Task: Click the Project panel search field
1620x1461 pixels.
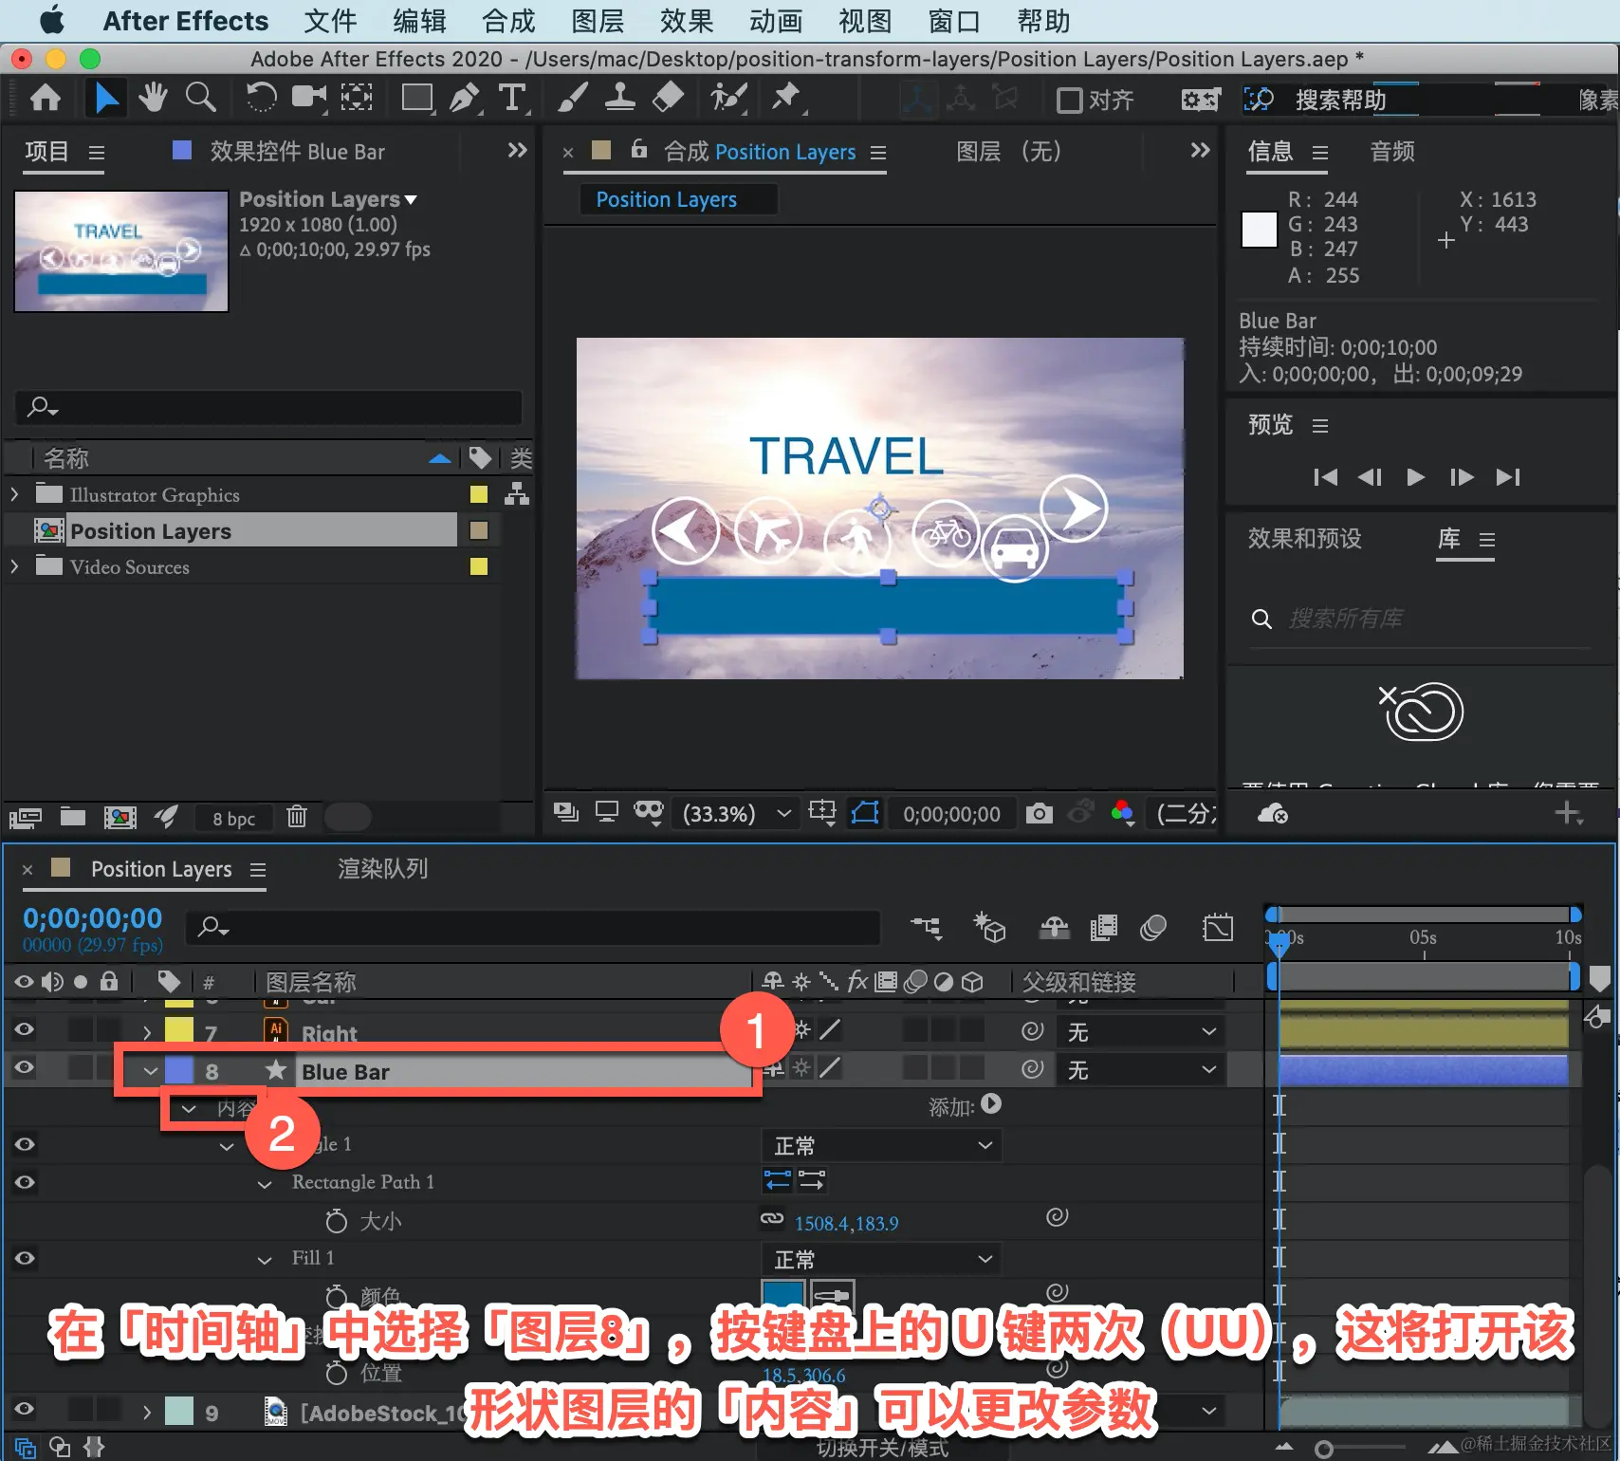Action: (x=269, y=408)
